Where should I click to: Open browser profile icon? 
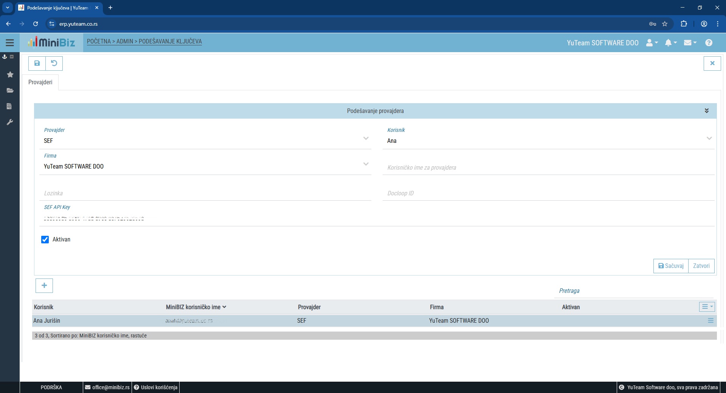pyautogui.click(x=704, y=24)
